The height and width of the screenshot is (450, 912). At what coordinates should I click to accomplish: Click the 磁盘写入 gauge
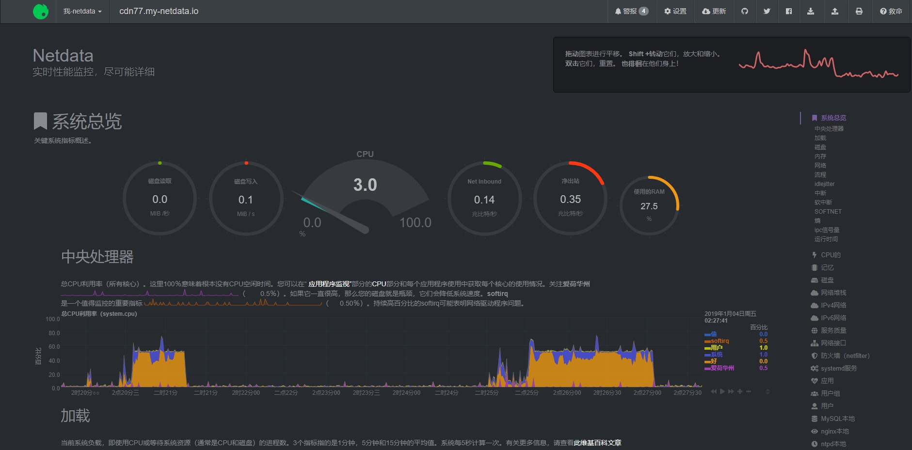tap(246, 199)
